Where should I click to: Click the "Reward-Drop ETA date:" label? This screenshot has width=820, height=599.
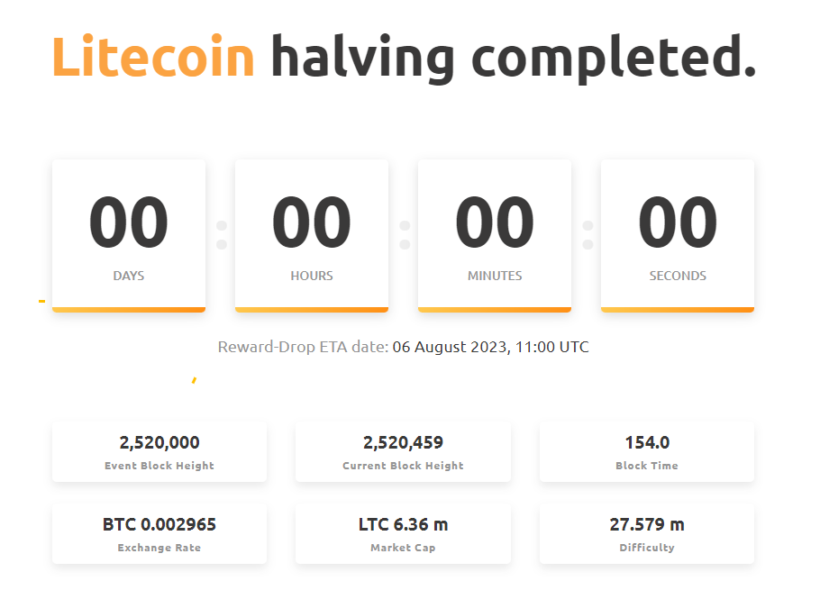point(303,347)
